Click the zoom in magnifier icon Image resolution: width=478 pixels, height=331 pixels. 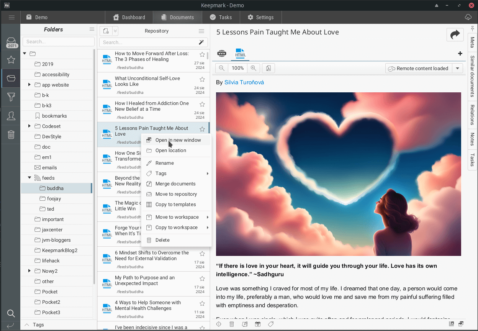253,68
